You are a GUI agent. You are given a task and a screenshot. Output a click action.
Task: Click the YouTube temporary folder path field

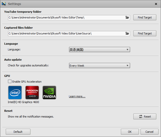point(66,17)
